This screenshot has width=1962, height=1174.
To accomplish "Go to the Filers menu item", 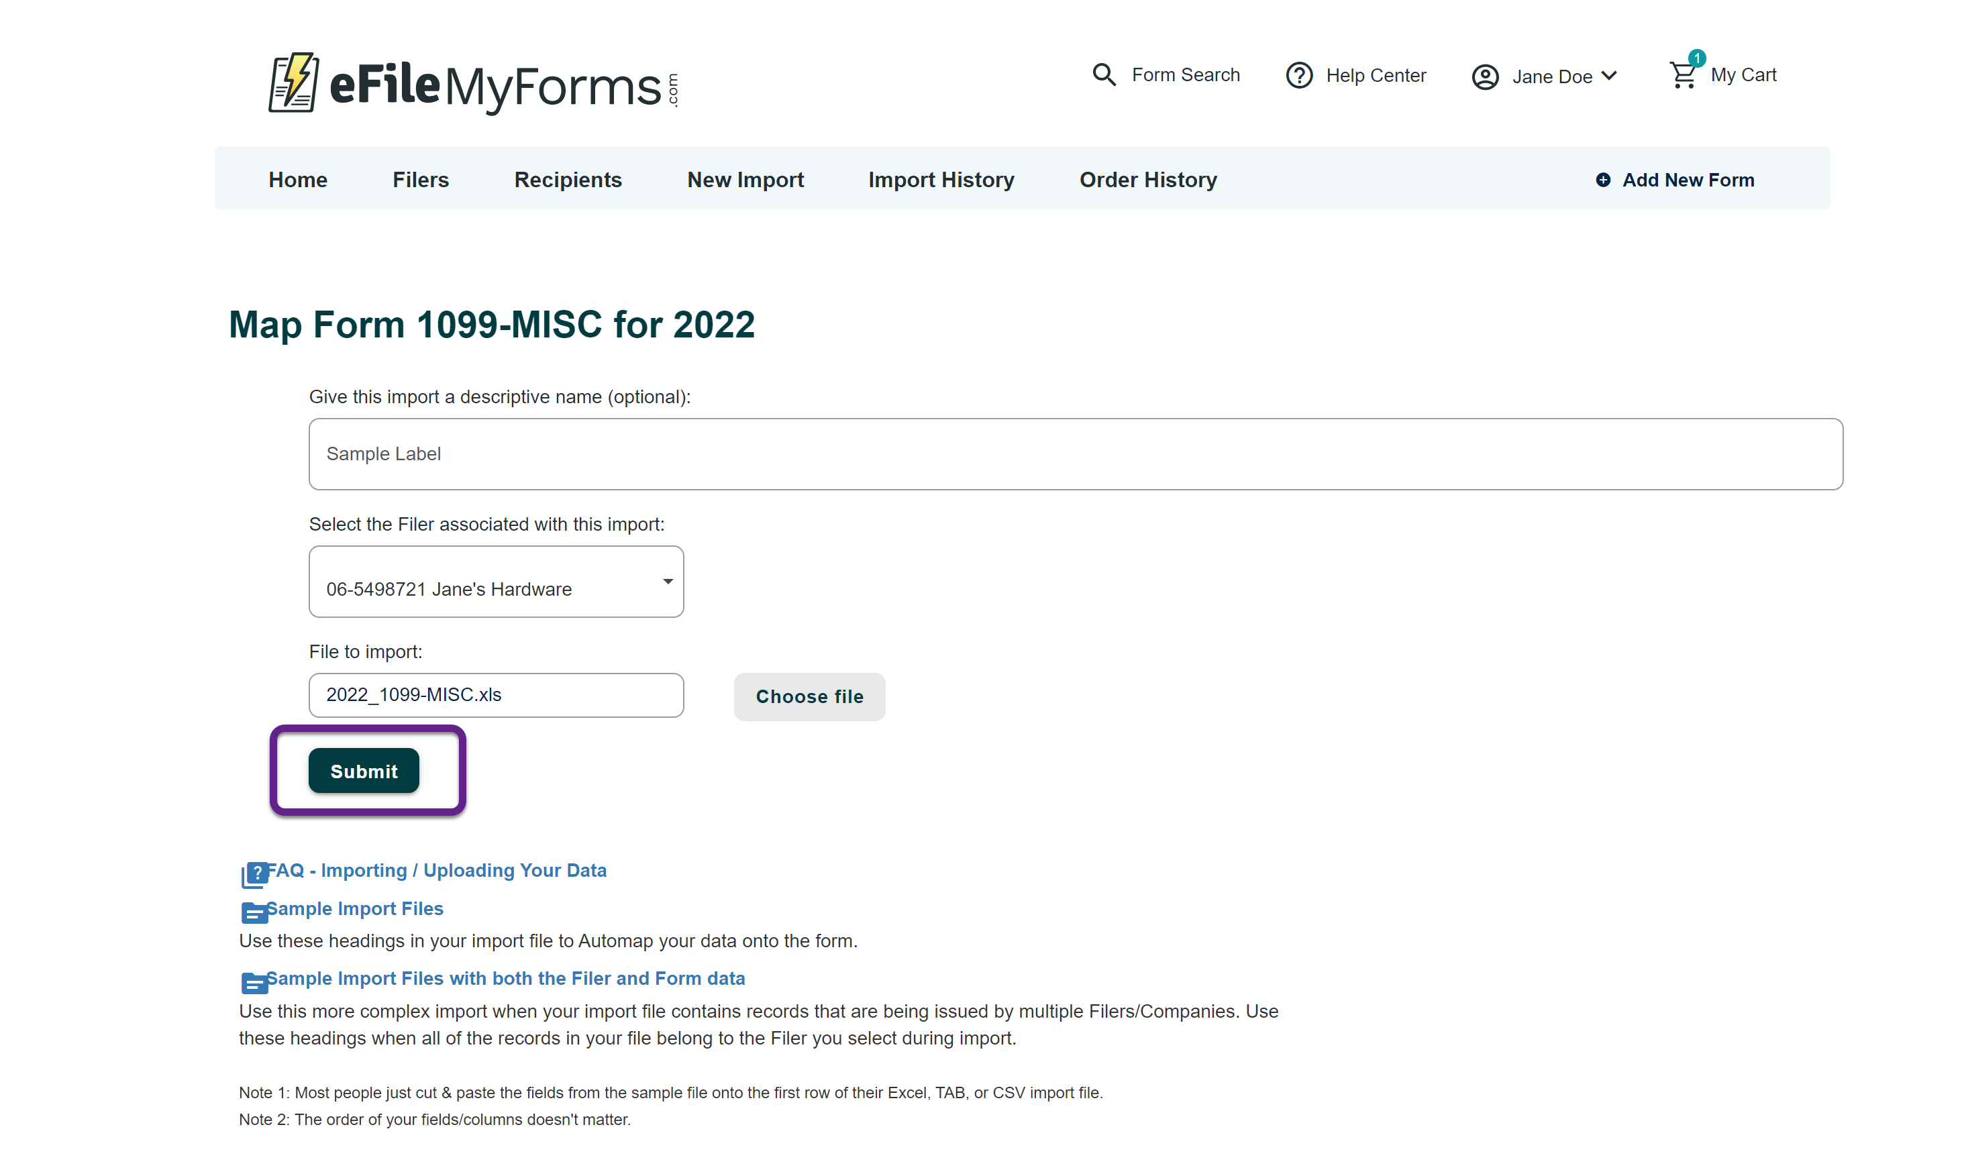I will pos(420,180).
